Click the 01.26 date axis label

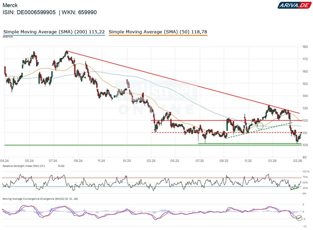point(273,161)
